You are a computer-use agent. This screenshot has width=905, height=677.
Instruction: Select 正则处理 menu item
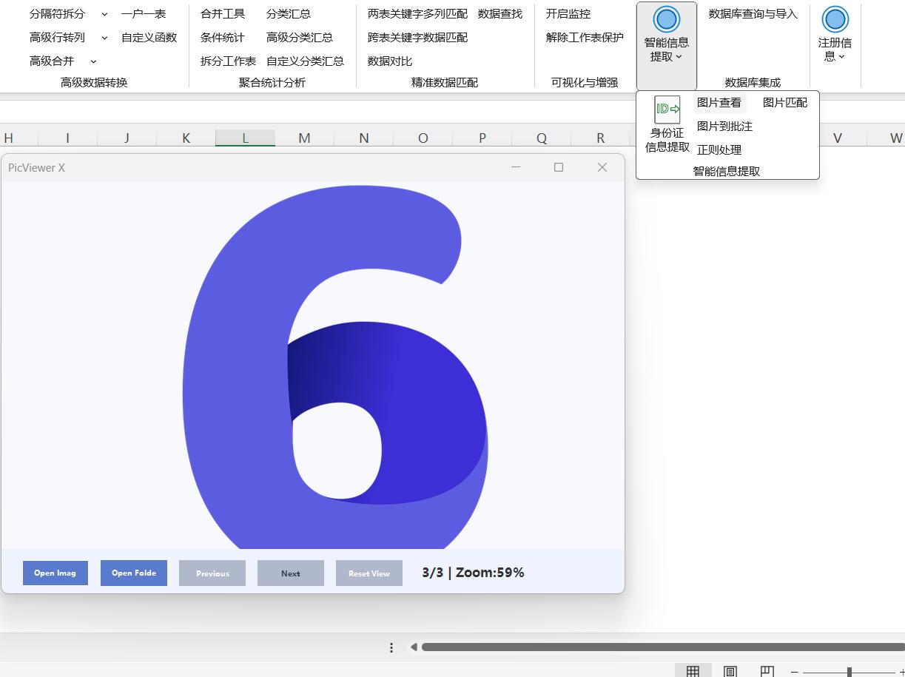tap(719, 149)
